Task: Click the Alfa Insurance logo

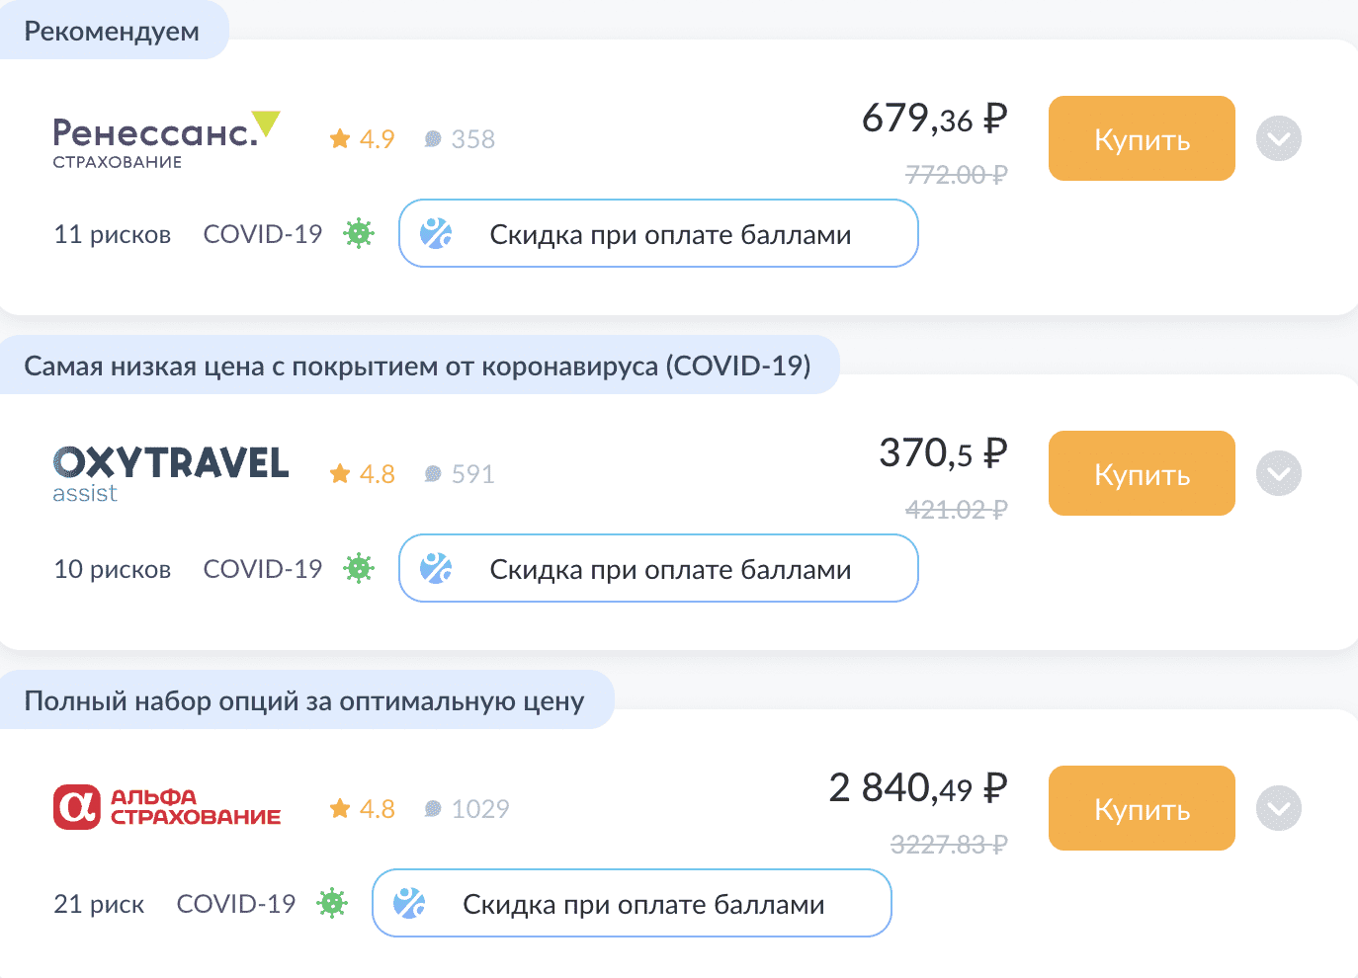Action: coord(167,807)
